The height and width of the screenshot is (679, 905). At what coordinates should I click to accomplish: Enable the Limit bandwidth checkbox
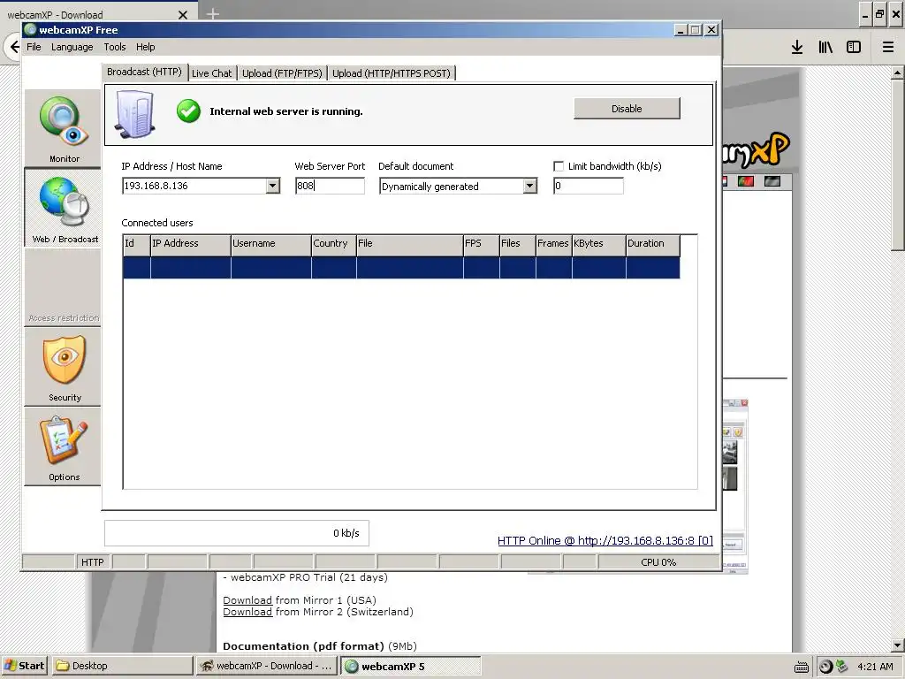click(x=559, y=166)
